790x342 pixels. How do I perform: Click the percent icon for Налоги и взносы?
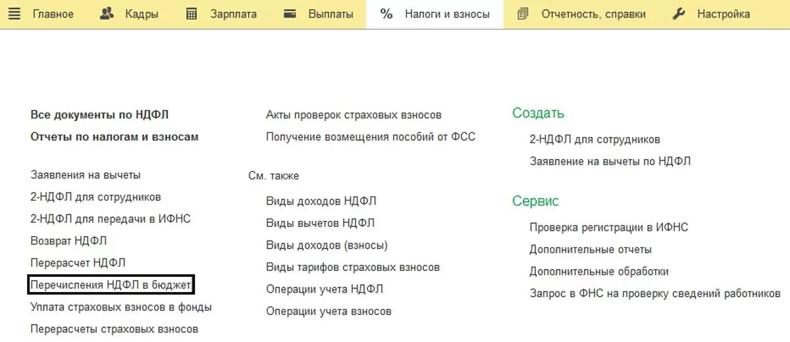(386, 14)
